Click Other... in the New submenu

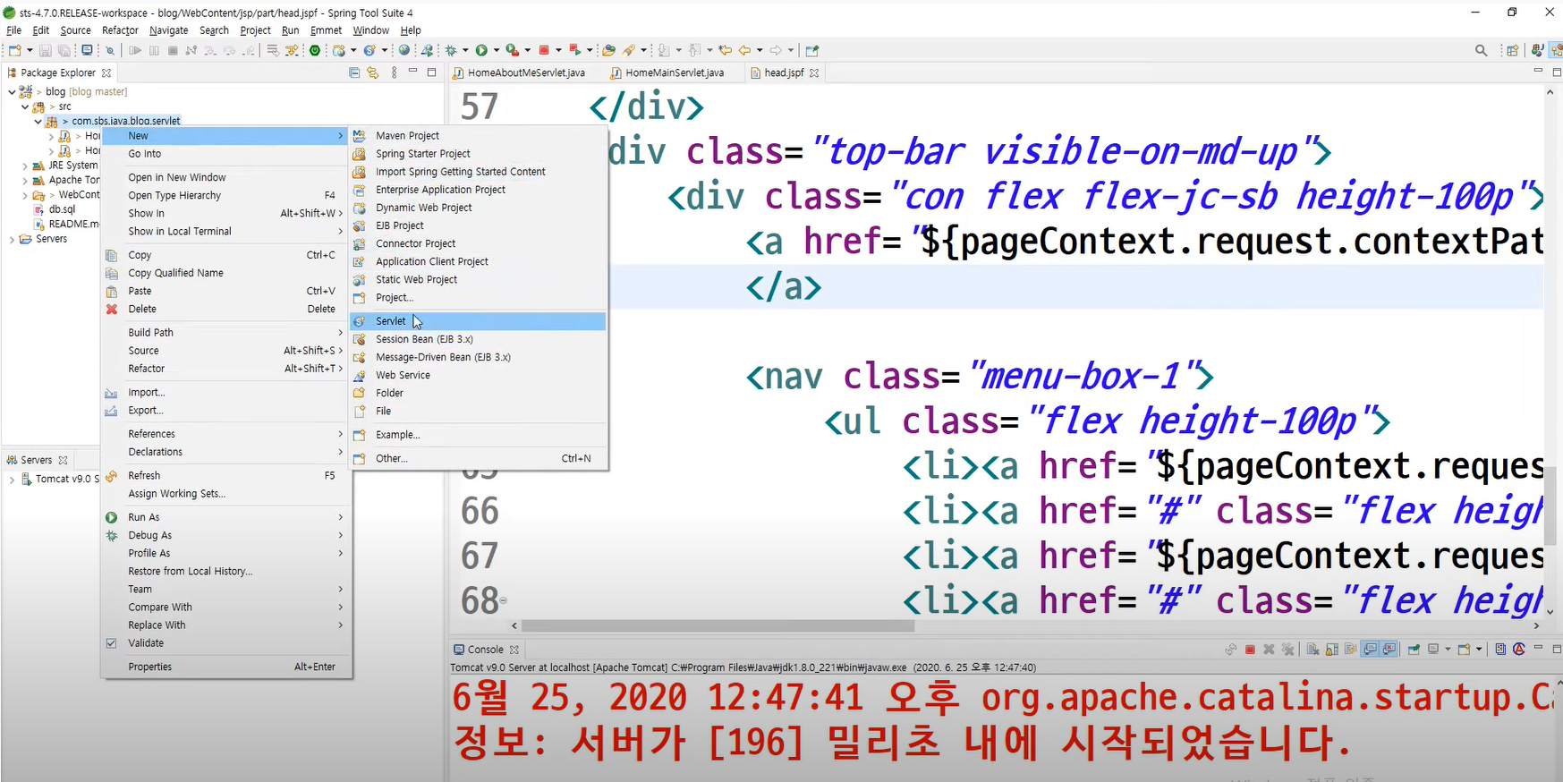pos(478,458)
